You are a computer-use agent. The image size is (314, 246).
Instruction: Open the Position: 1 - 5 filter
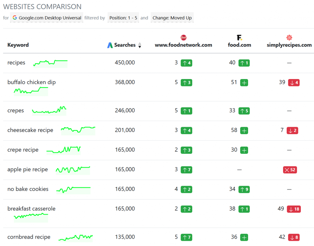(123, 18)
